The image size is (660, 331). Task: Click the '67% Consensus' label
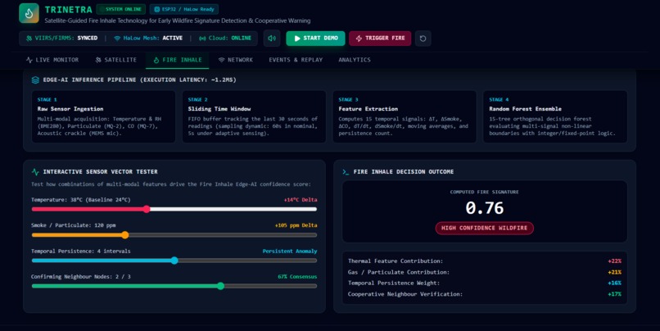coord(297,277)
